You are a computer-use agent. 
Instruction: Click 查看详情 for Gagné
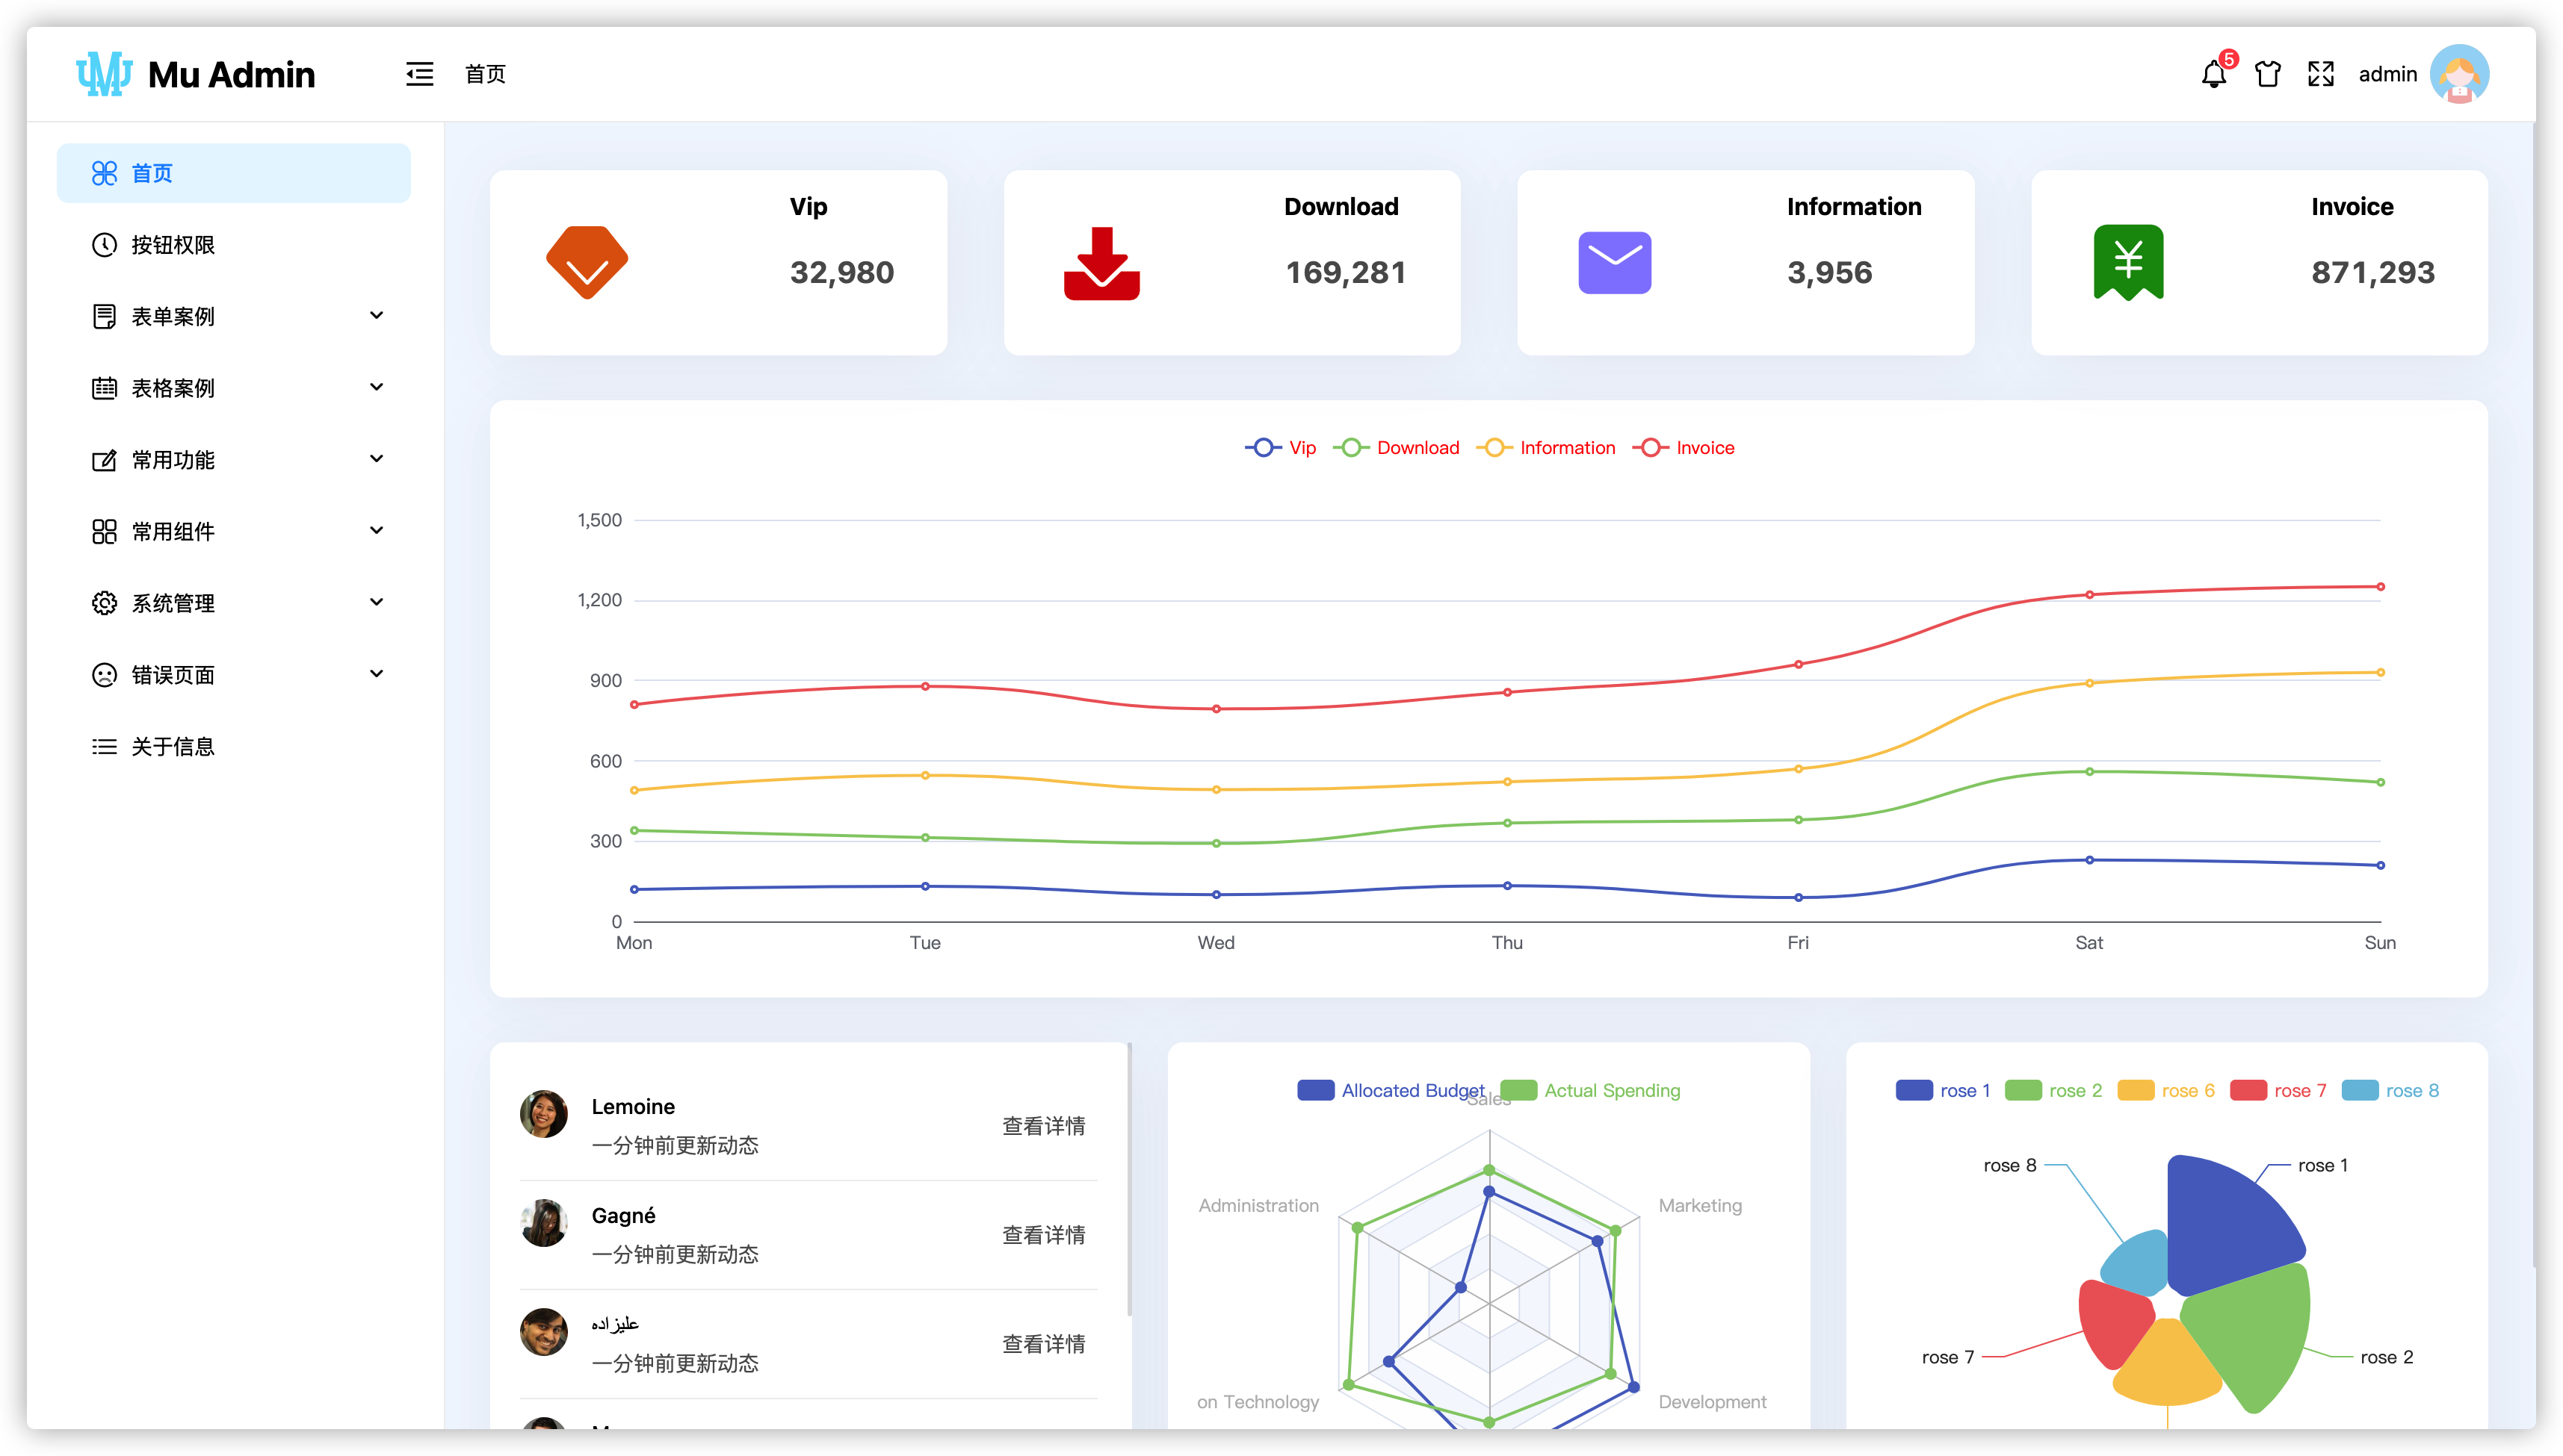coord(1043,1235)
